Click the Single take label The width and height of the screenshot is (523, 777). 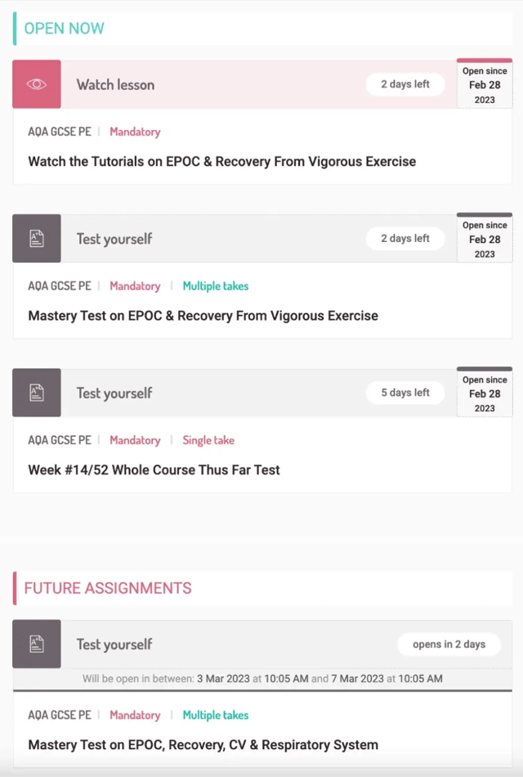[x=208, y=440]
